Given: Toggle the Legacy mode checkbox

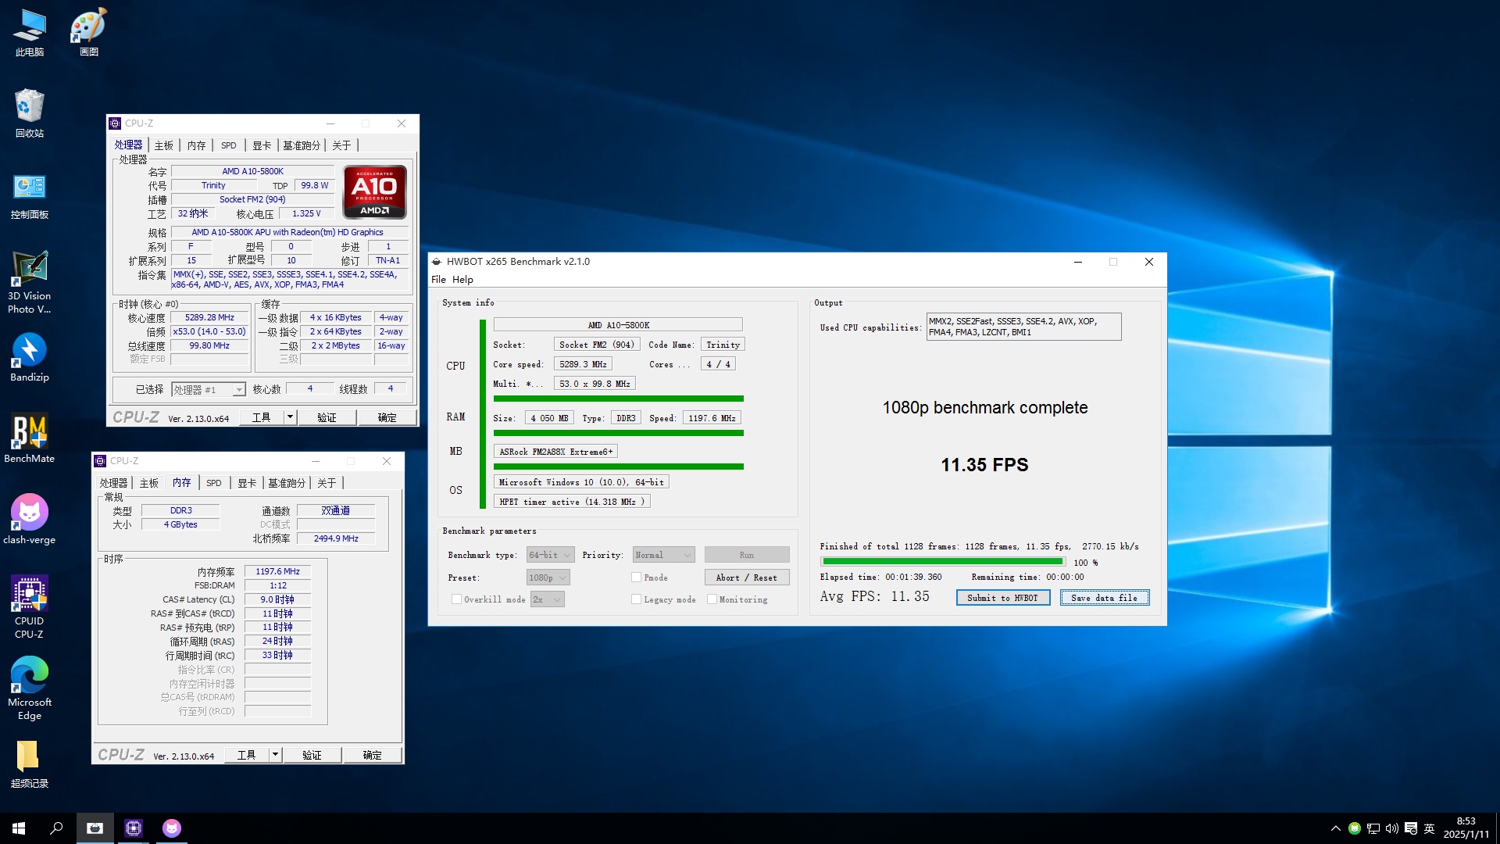Looking at the screenshot, I should tap(636, 599).
